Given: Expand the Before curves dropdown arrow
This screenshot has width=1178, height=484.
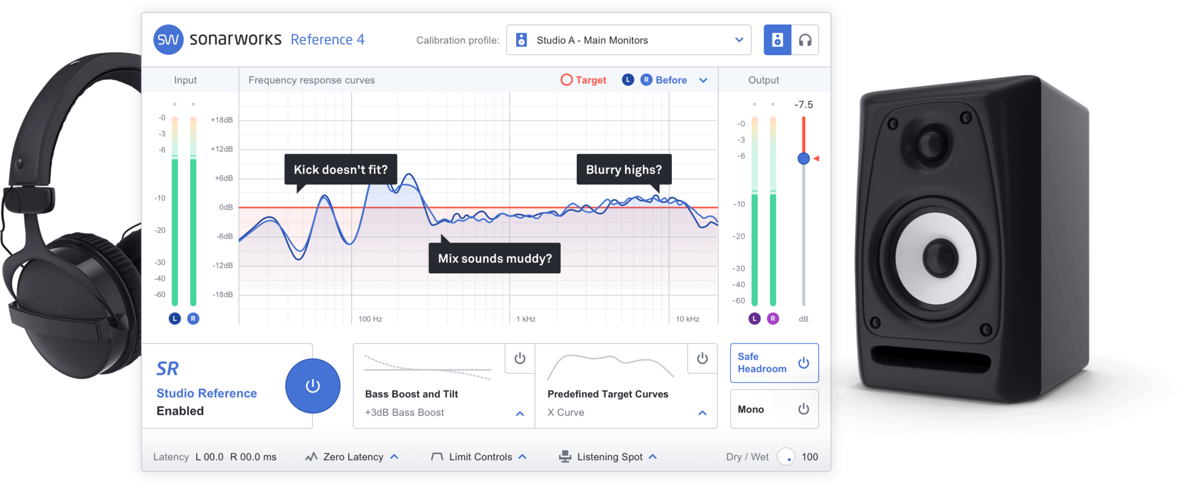Looking at the screenshot, I should (703, 80).
